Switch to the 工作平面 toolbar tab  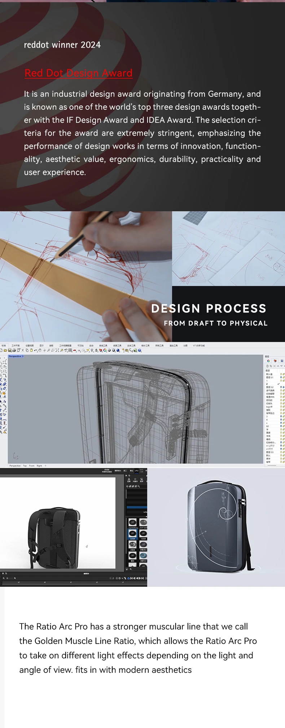(16, 346)
